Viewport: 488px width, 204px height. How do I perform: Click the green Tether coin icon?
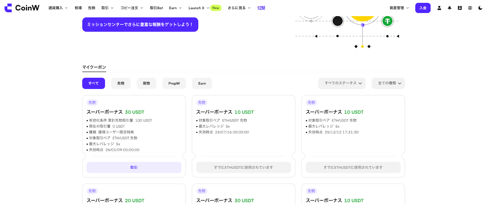tap(387, 21)
